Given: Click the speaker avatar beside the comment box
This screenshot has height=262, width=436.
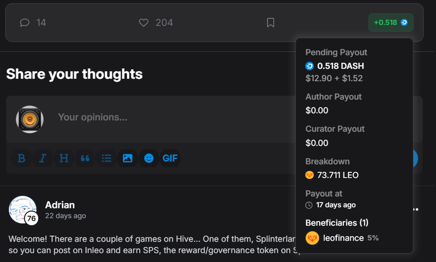Looking at the screenshot, I should point(30,119).
